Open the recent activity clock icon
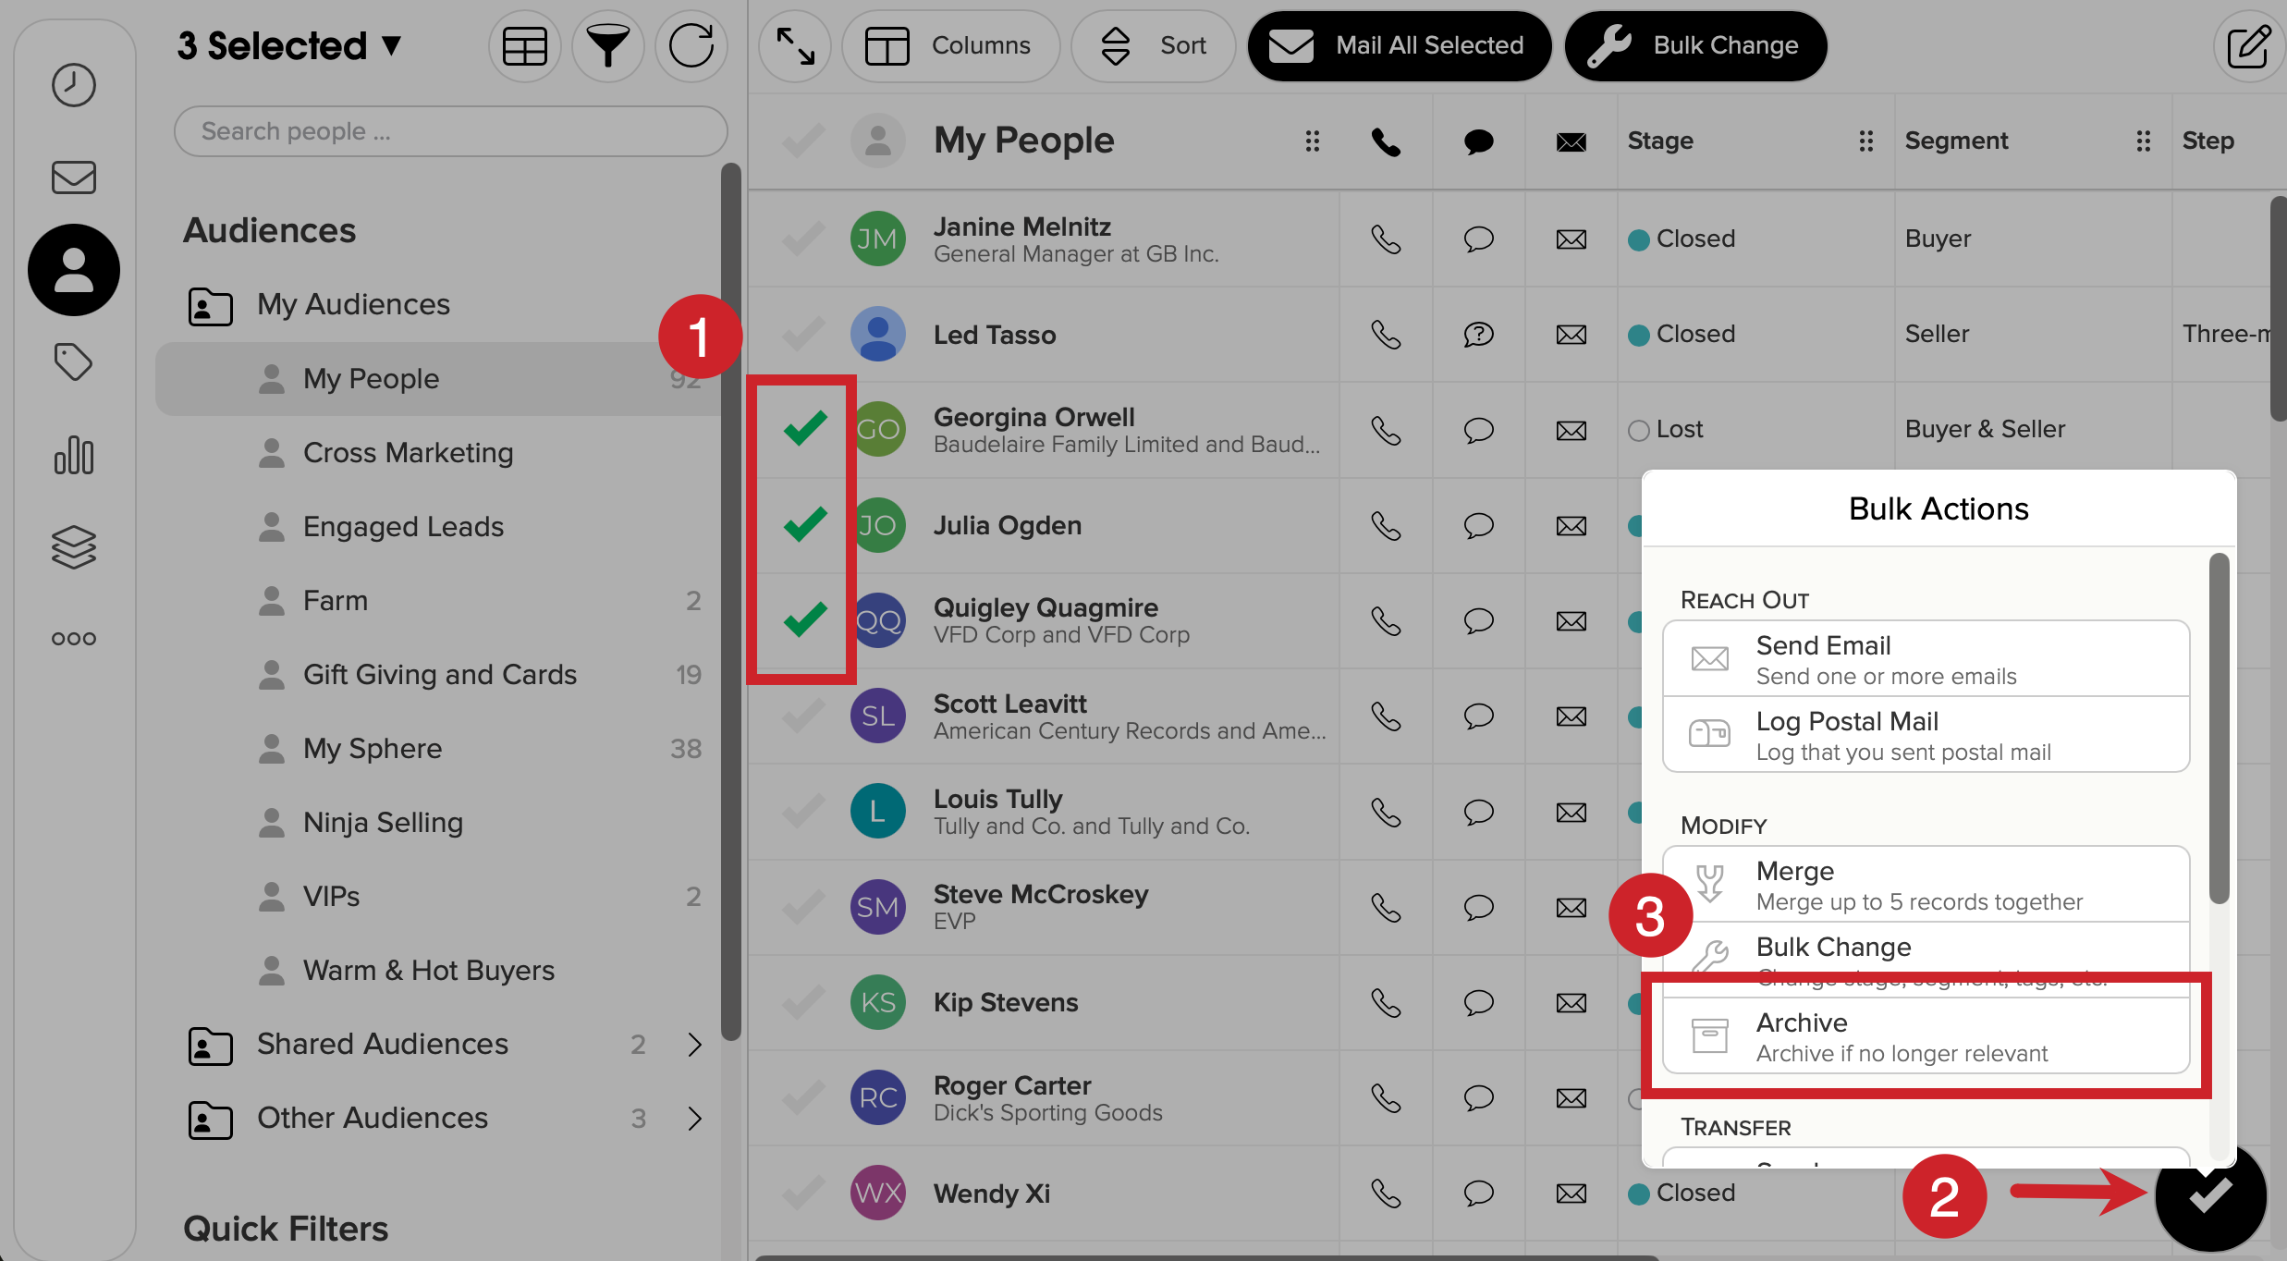Viewport: 2287px width, 1261px height. [x=73, y=86]
